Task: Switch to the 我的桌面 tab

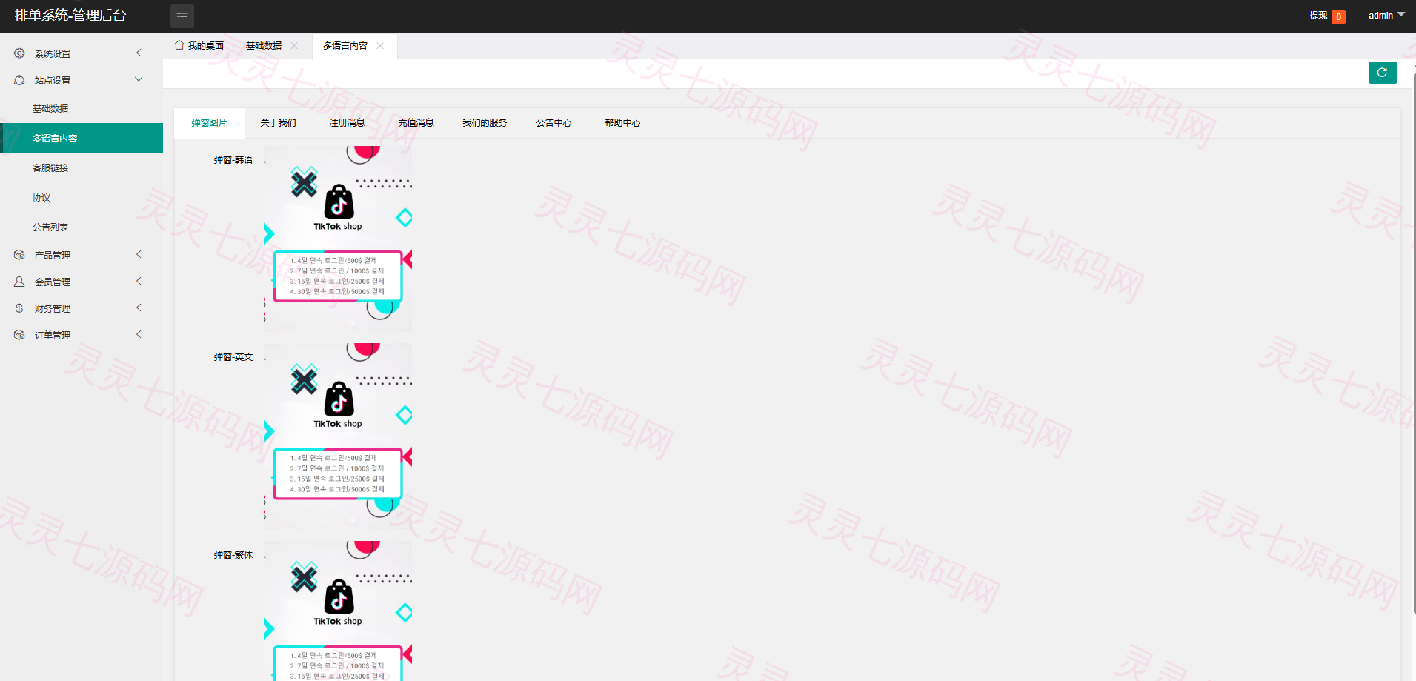Action: [x=199, y=46]
